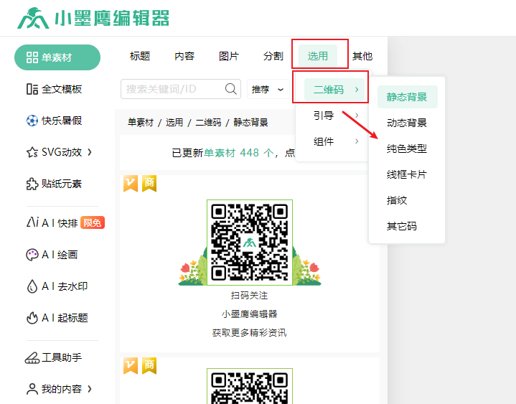The height and width of the screenshot is (404, 516).
Task: Switch to the 标题 tab
Action: pos(140,56)
